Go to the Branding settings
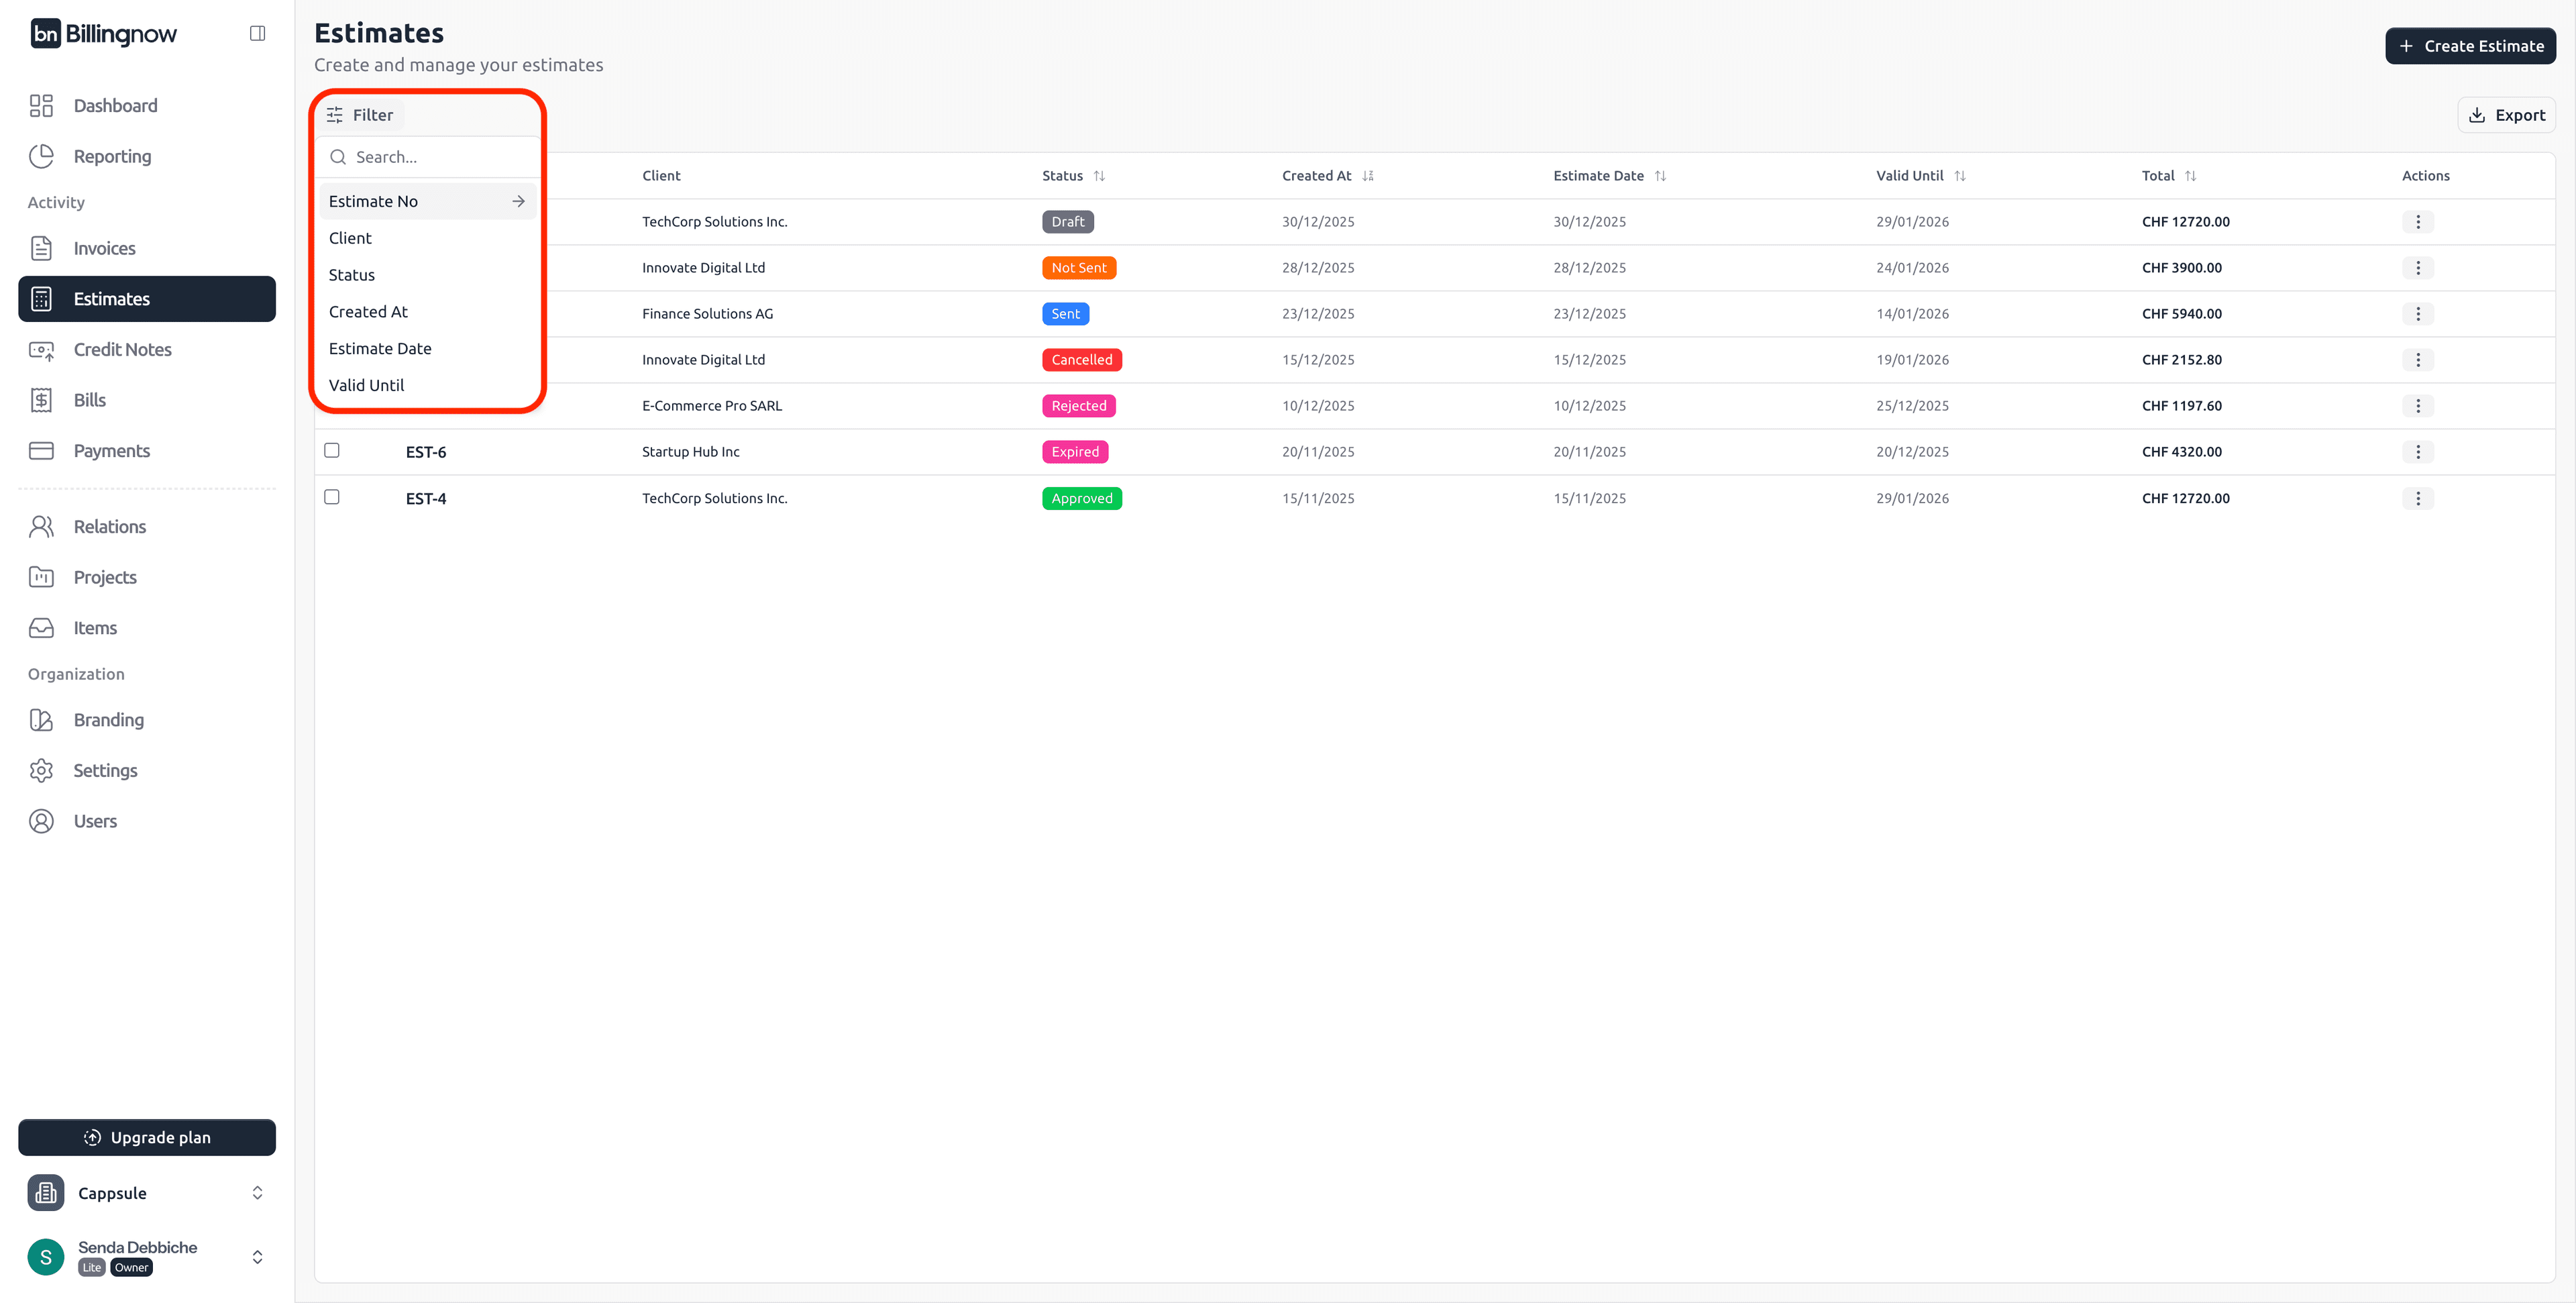 [x=108, y=719]
